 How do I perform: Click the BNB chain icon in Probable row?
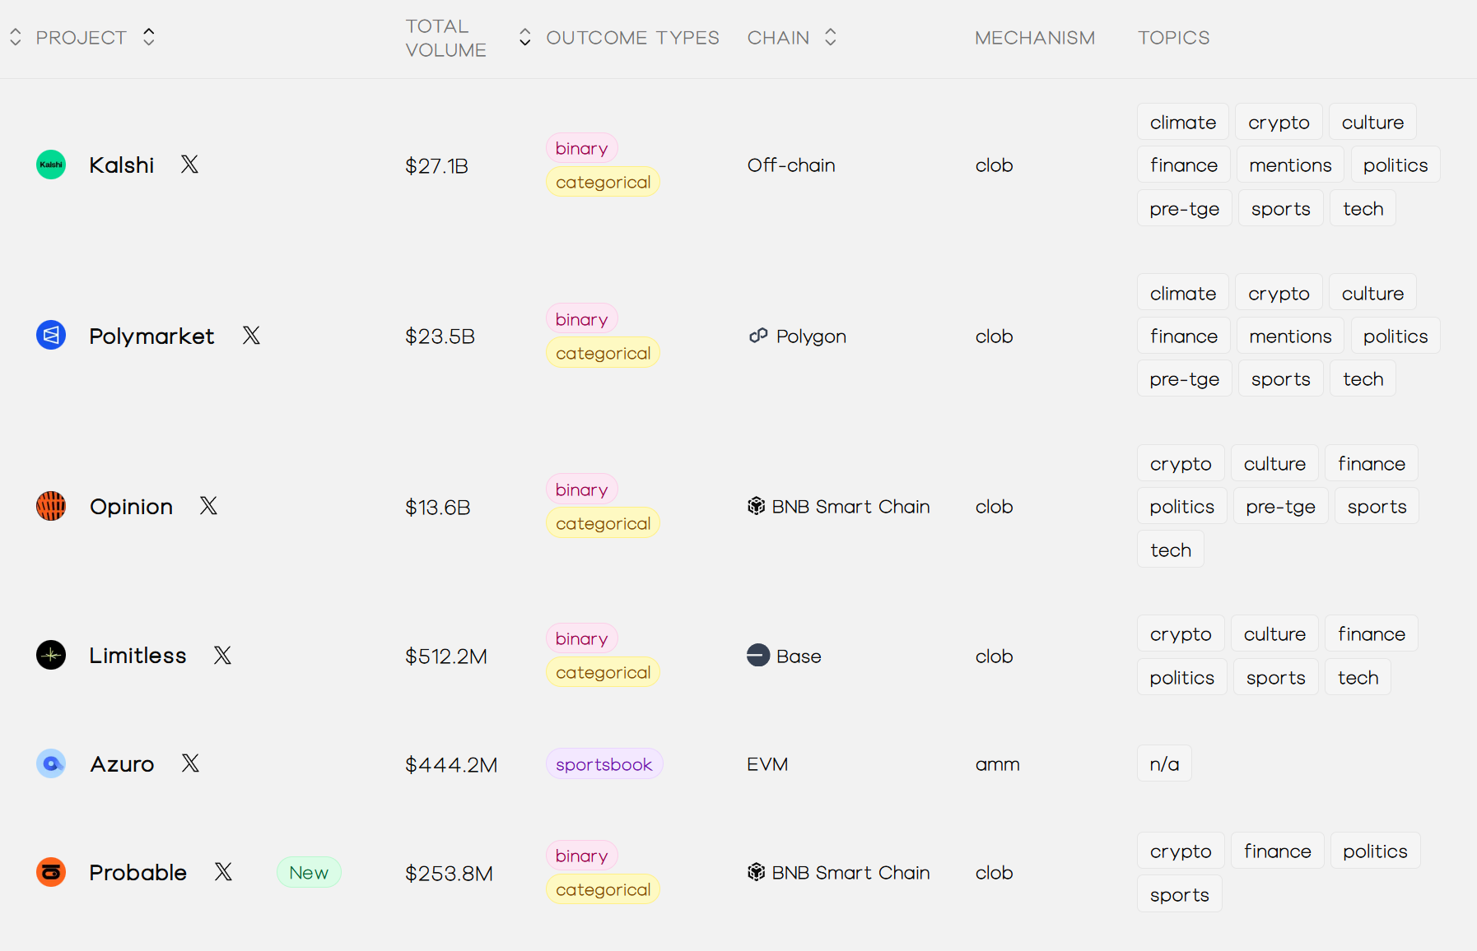click(757, 872)
